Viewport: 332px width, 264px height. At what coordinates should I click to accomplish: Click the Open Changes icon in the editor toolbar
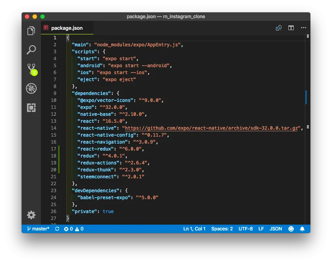(x=279, y=28)
